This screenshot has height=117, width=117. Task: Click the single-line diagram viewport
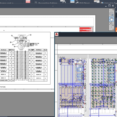point(25,58)
